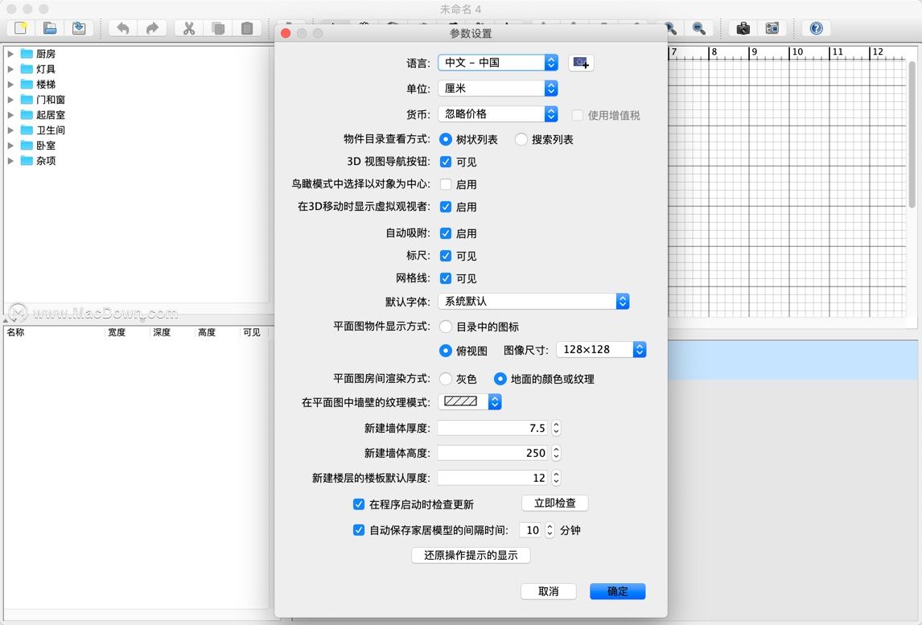Click the Paste clipboard icon
The width and height of the screenshot is (922, 625).
(x=247, y=27)
